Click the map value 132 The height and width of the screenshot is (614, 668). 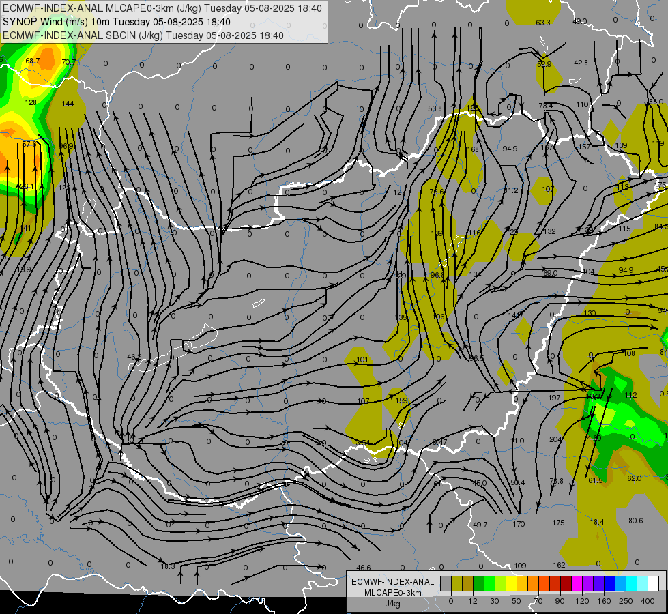coord(549,231)
